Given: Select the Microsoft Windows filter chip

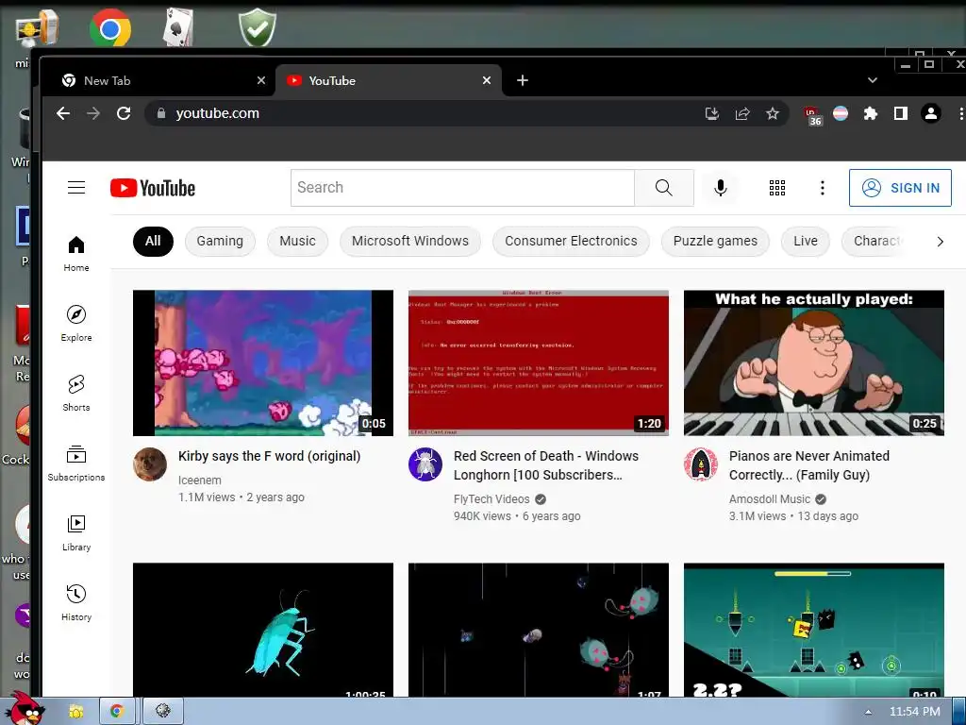Looking at the screenshot, I should coord(410,241).
